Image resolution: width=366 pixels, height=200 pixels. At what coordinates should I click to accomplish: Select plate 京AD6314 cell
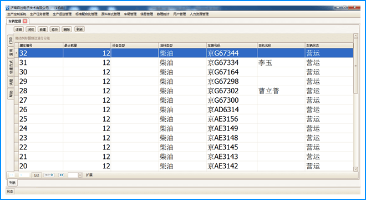pos(232,109)
